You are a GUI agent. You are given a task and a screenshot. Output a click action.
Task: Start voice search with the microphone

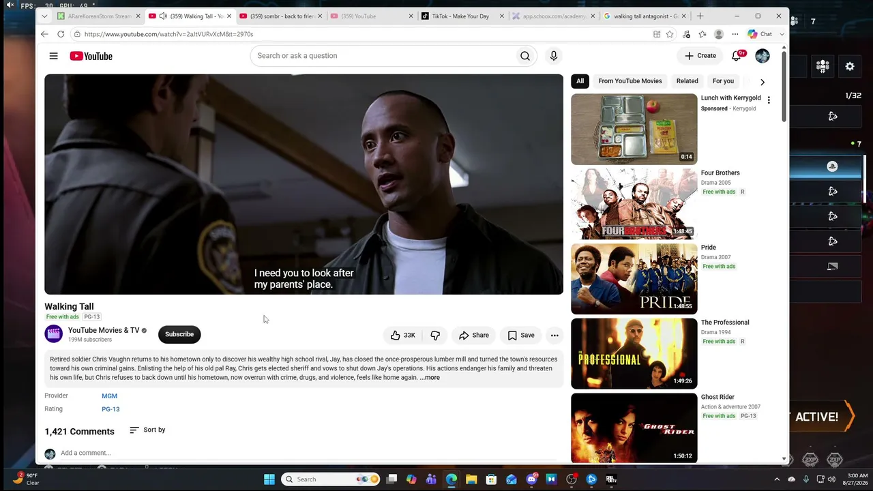[x=554, y=56]
